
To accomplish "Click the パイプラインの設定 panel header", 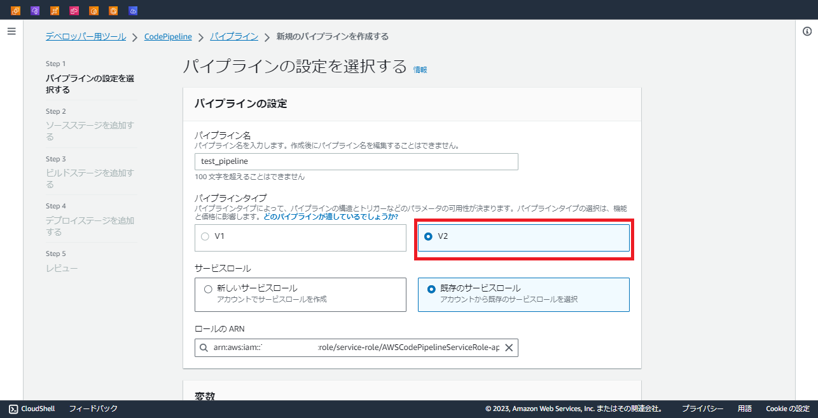I will [x=412, y=104].
